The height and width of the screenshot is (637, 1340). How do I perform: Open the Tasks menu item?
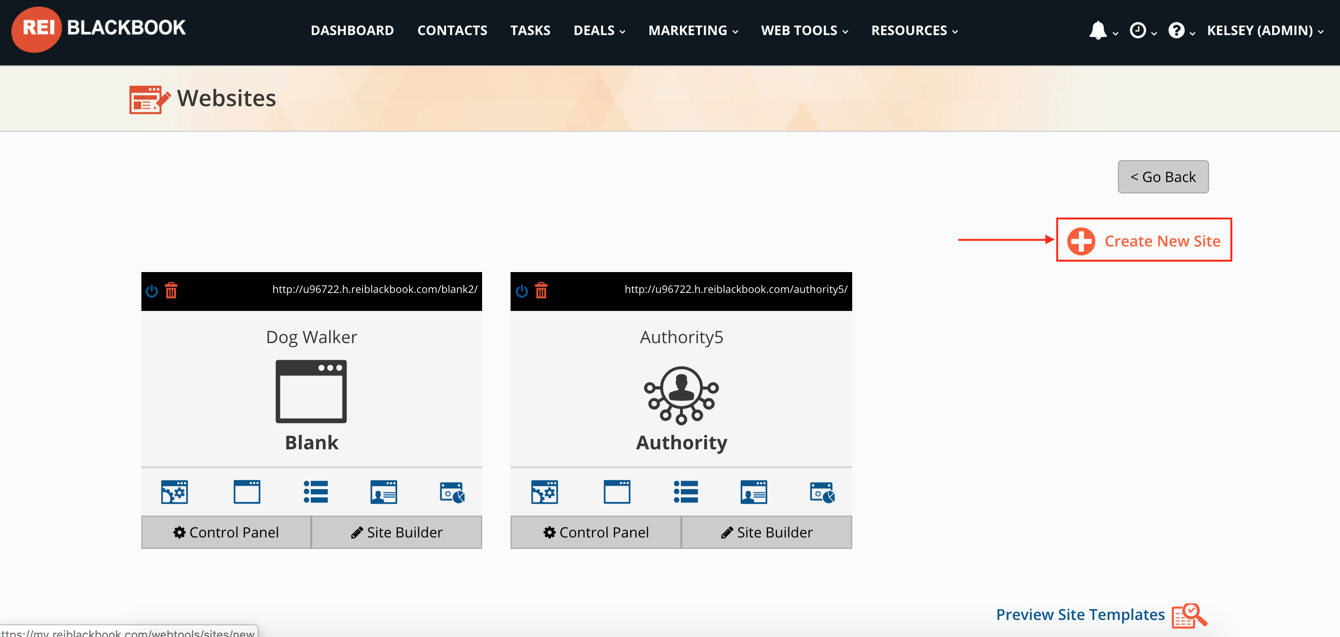[530, 31]
